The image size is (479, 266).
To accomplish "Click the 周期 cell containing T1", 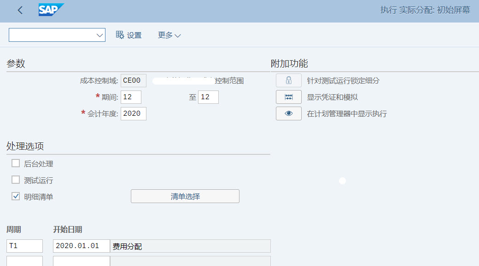I will pos(24,246).
